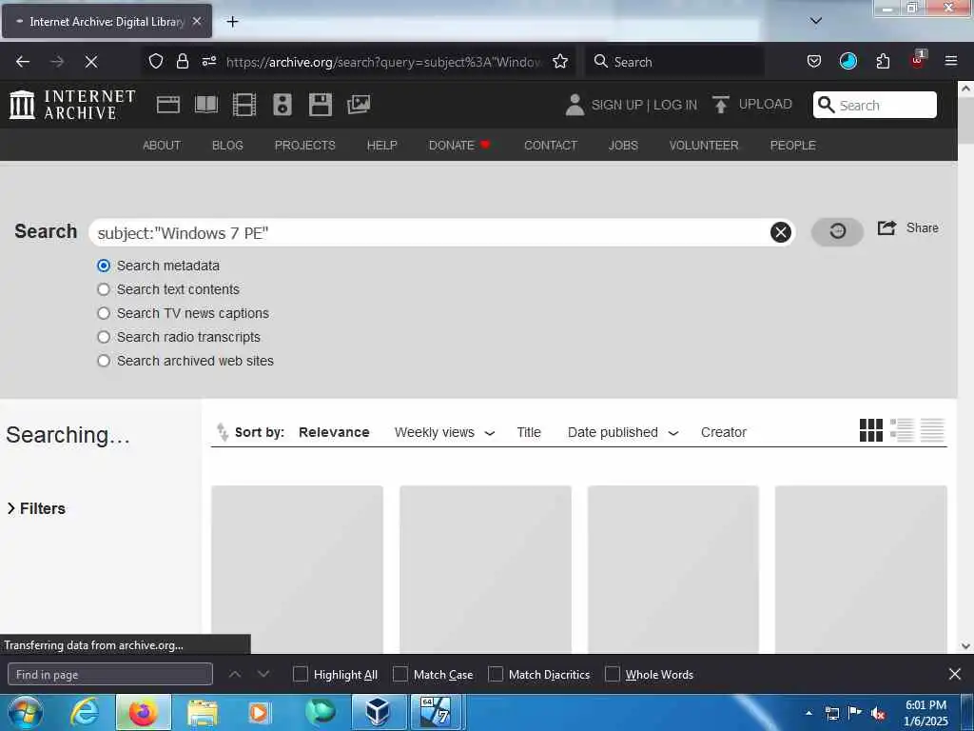The image size is (974, 731).
Task: Open the PROJECTS menu item
Action: [305, 145]
